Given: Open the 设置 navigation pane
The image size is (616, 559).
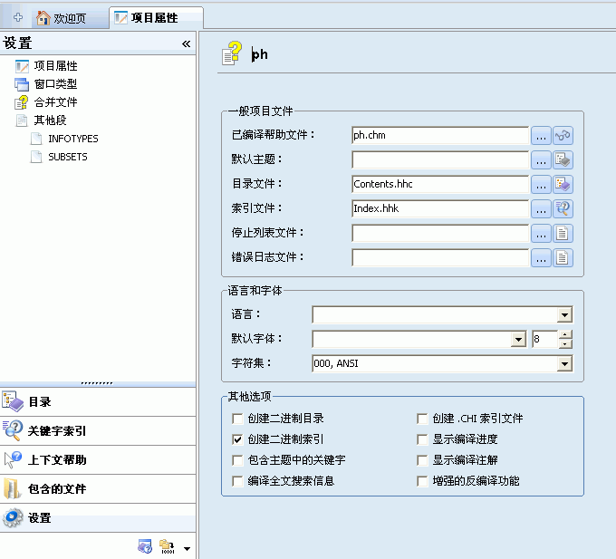Looking at the screenshot, I should click(x=98, y=518).
